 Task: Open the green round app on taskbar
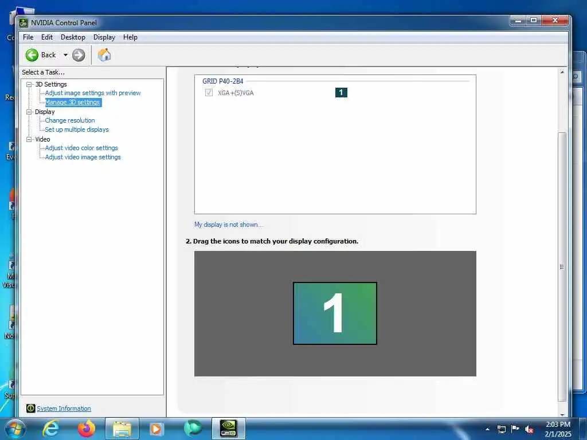tap(193, 429)
